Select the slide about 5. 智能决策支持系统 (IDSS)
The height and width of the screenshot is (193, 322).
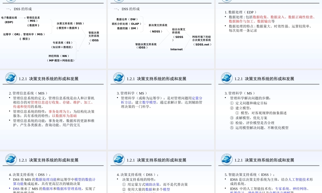pyautogui.click(x=269, y=172)
